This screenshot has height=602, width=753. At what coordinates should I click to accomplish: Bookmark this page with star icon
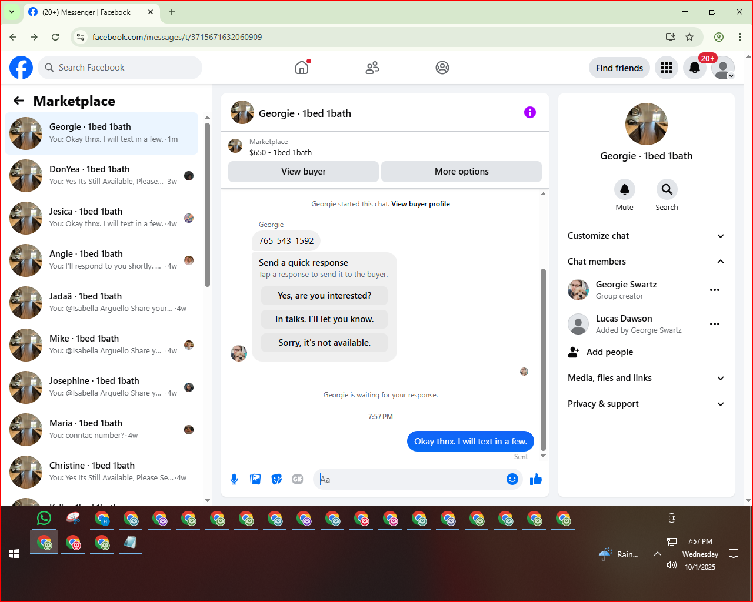(689, 37)
